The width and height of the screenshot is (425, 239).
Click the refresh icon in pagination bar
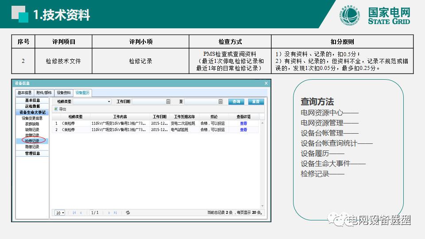pyautogui.click(x=128, y=212)
